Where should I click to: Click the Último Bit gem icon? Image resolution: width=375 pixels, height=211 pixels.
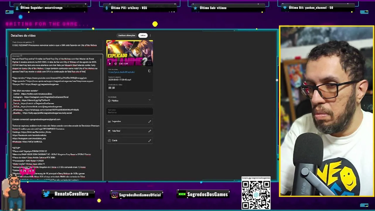tap(285, 8)
